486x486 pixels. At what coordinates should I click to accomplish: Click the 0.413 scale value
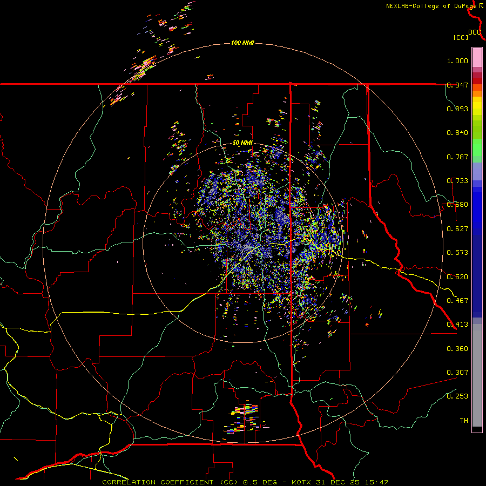[457, 325]
